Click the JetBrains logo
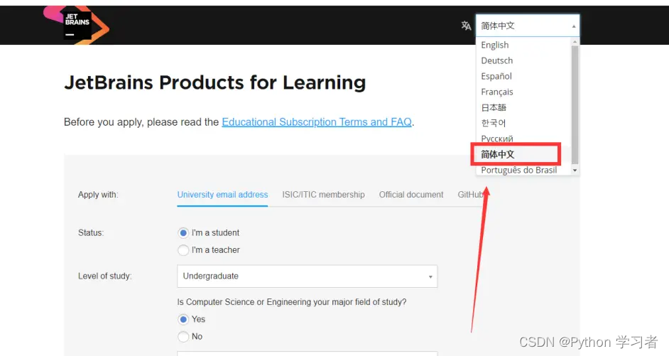Viewport: 669px width, 356px height. coord(77,25)
